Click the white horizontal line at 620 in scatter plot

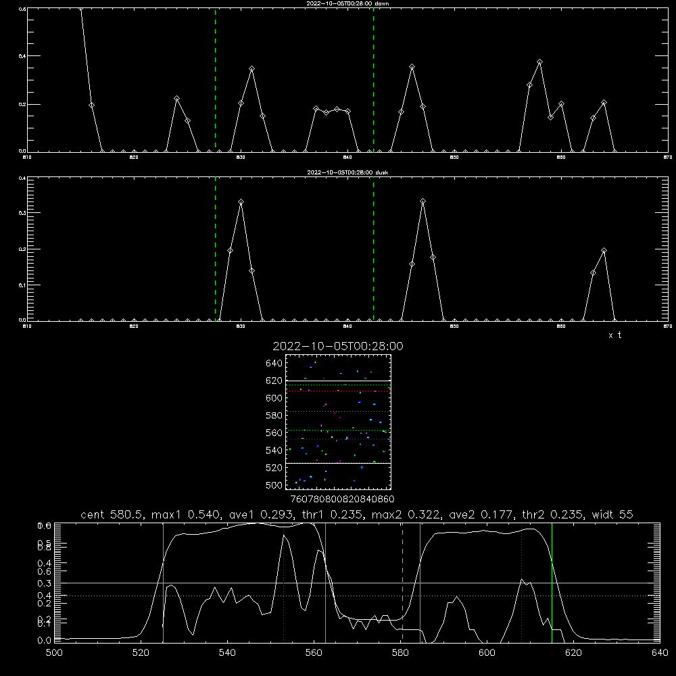(x=338, y=381)
